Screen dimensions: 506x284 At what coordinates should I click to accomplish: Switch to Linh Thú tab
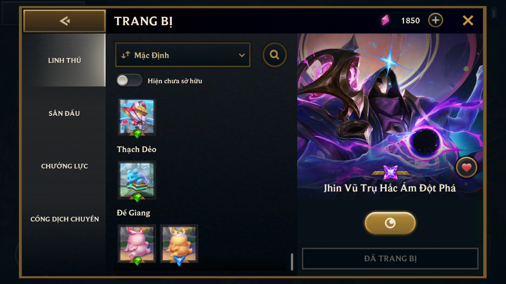point(64,60)
